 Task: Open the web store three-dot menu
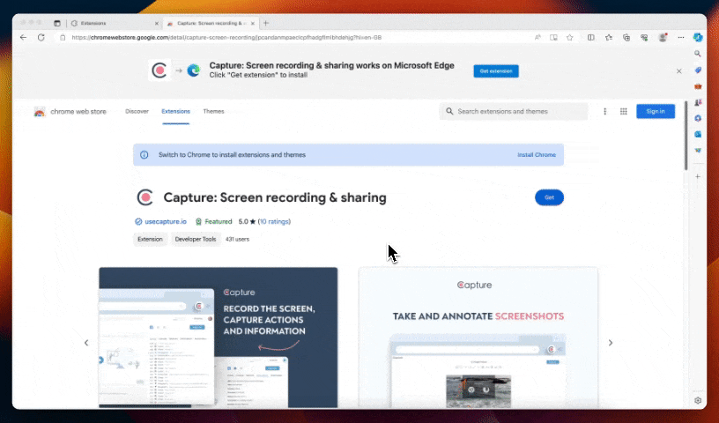[x=604, y=112]
